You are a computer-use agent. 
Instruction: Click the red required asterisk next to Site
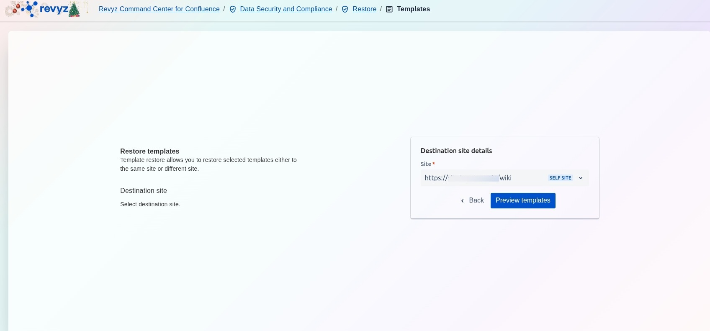[434, 164]
